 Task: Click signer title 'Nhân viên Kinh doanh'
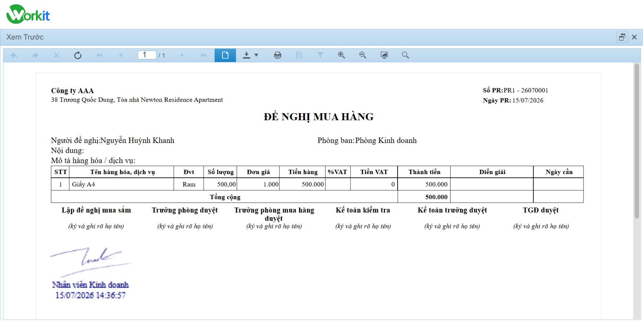pyautogui.click(x=90, y=285)
